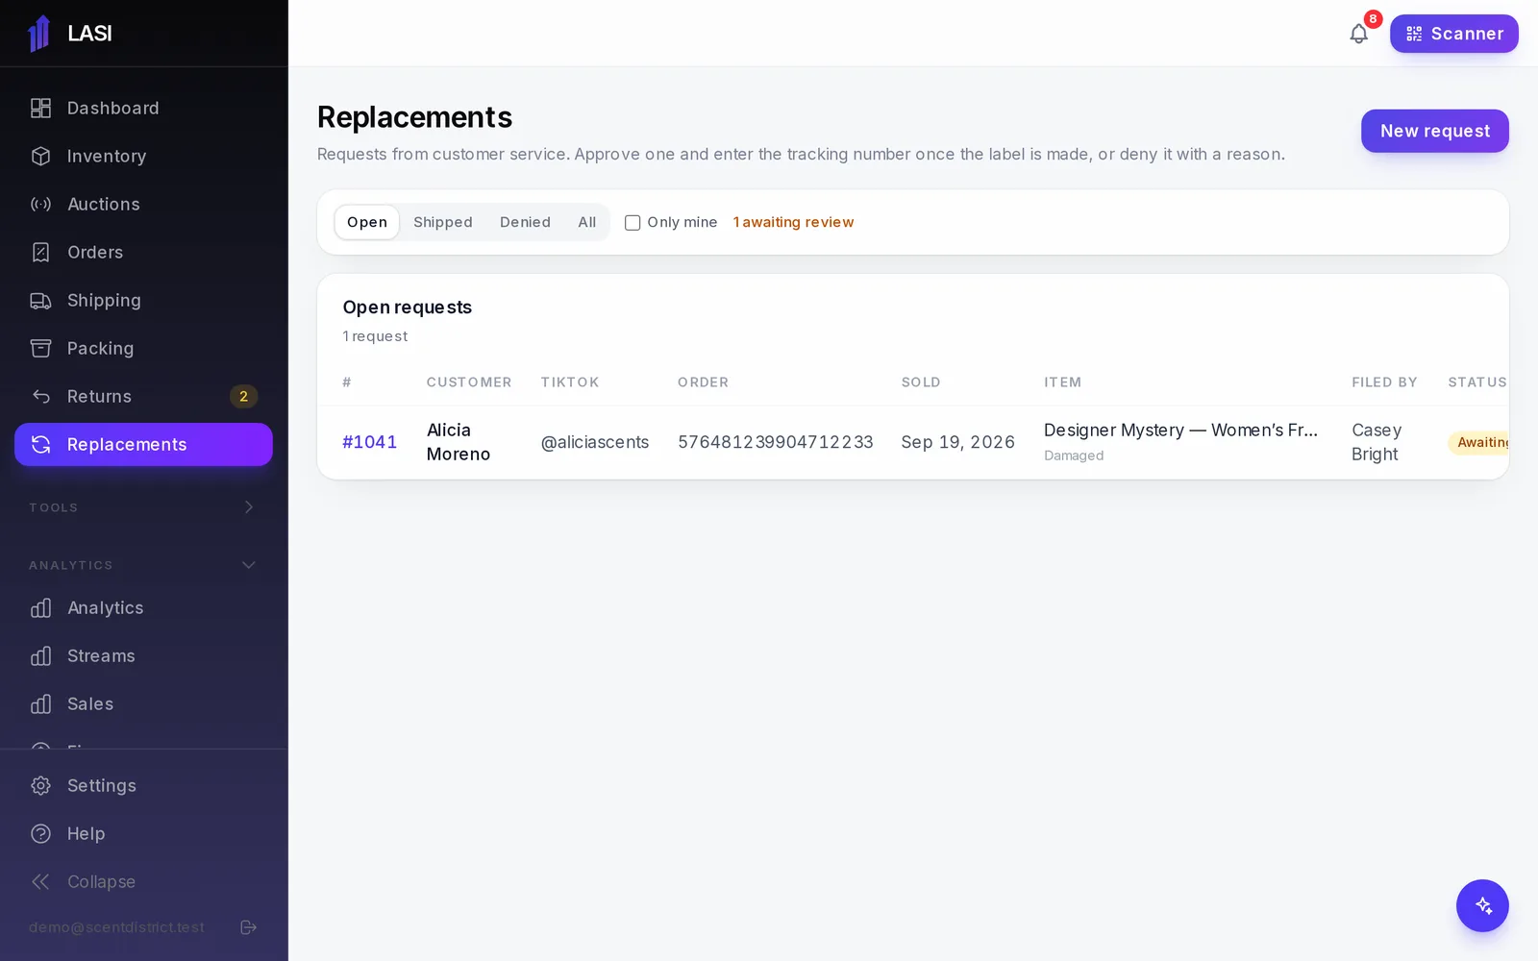Click the Help question mark icon
The height and width of the screenshot is (961, 1538).
coord(40,834)
